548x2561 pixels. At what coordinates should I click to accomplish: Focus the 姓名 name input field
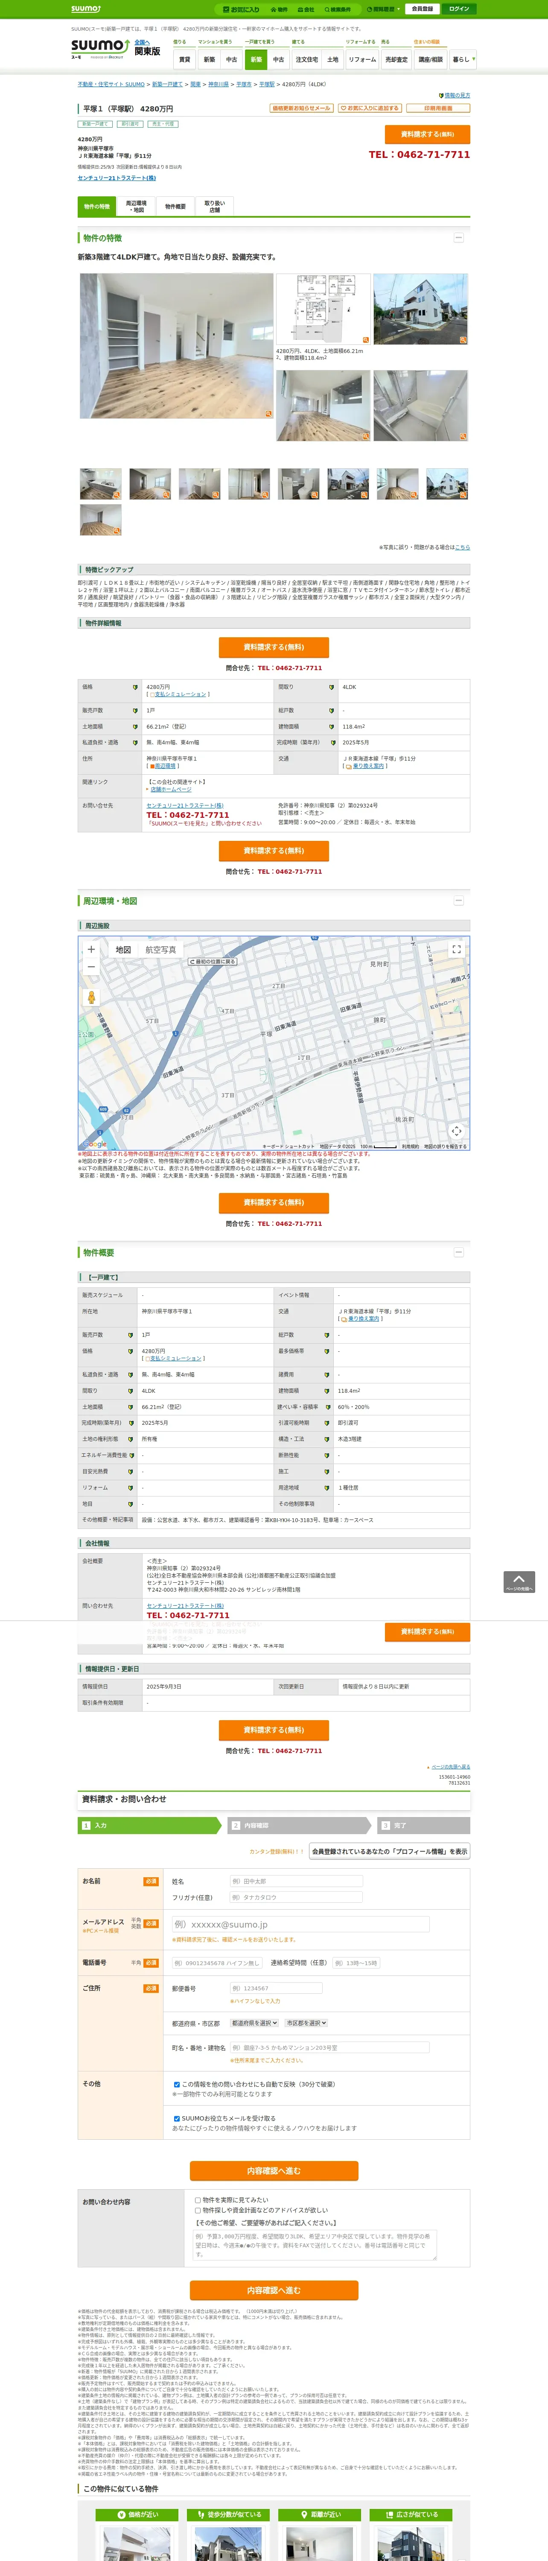tap(295, 1881)
